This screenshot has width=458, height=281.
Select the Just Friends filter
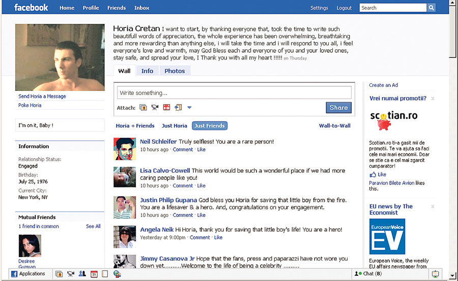tap(209, 126)
